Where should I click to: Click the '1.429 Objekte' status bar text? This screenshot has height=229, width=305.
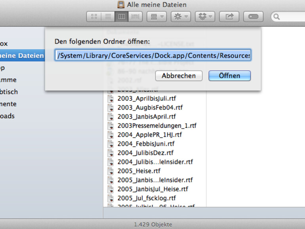[x=153, y=225]
